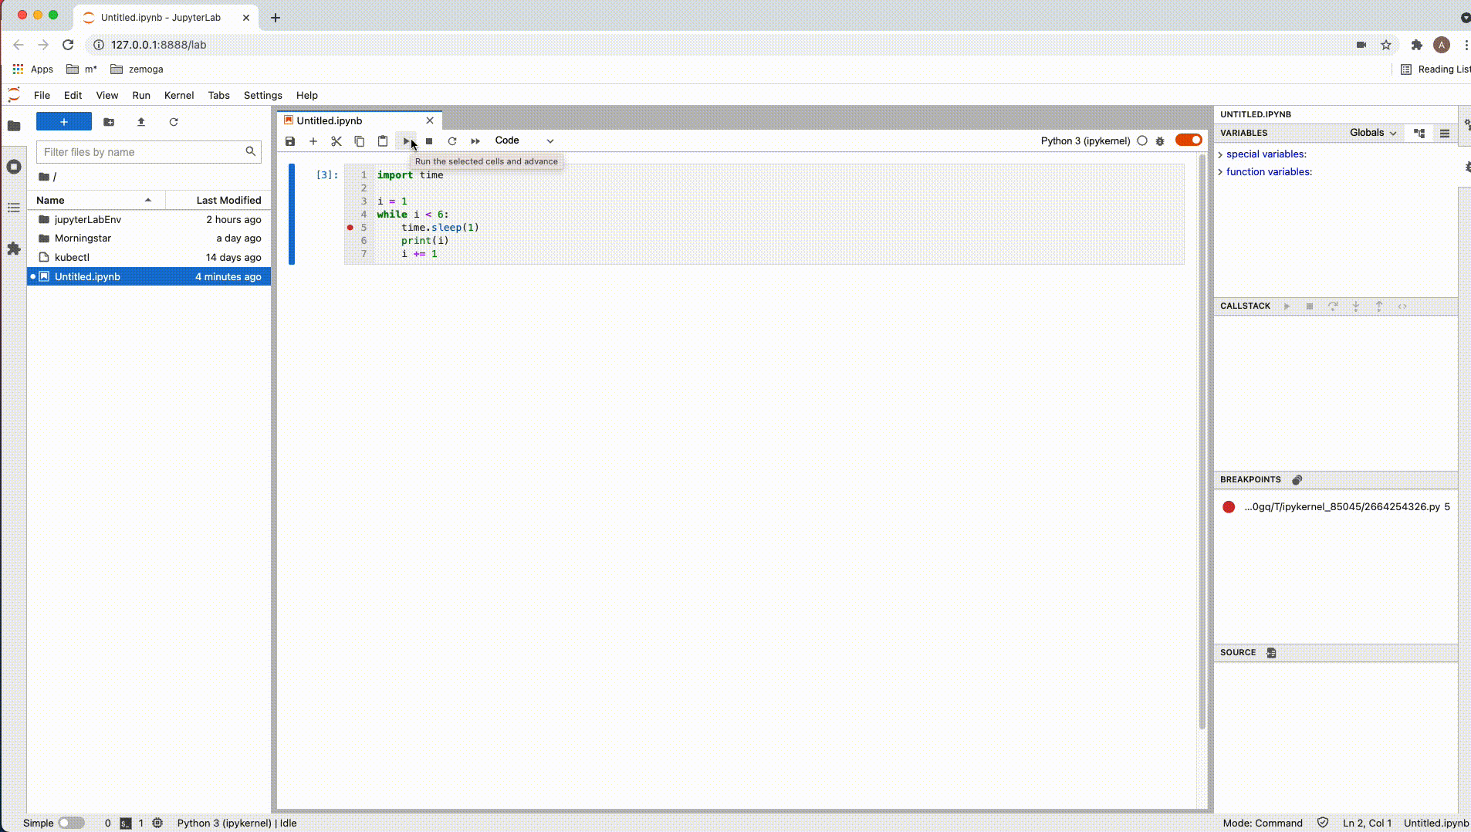The height and width of the screenshot is (832, 1471).
Task: Open the Kernel menu
Action: 179,95
